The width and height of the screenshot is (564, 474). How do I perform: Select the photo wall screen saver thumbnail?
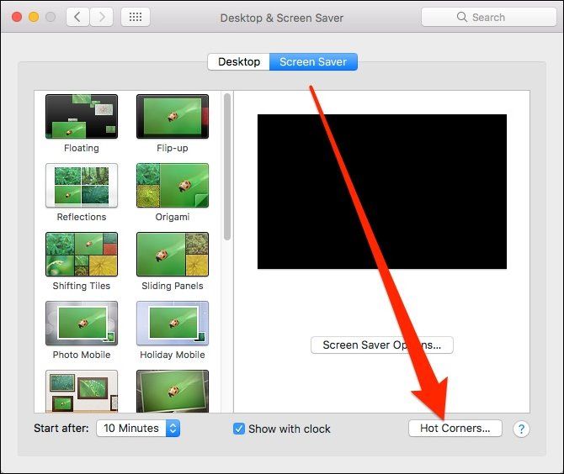[x=82, y=392]
